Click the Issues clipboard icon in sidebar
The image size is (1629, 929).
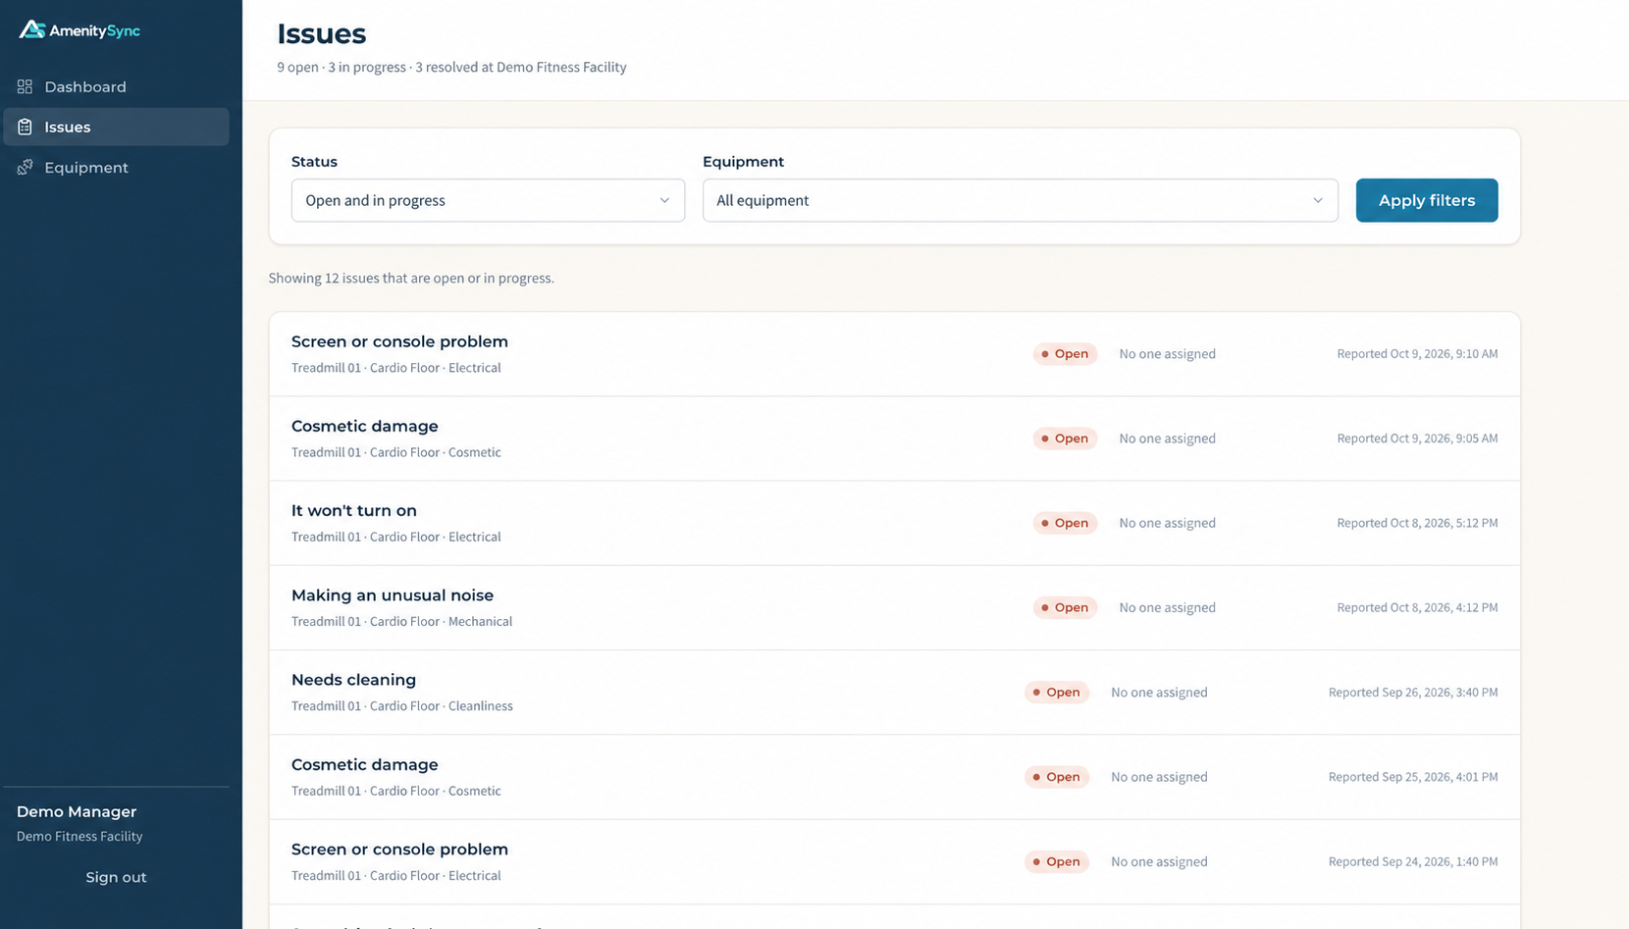(x=25, y=127)
